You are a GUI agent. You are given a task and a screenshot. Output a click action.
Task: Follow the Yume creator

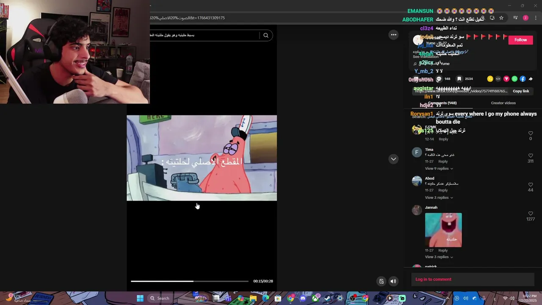click(520, 40)
